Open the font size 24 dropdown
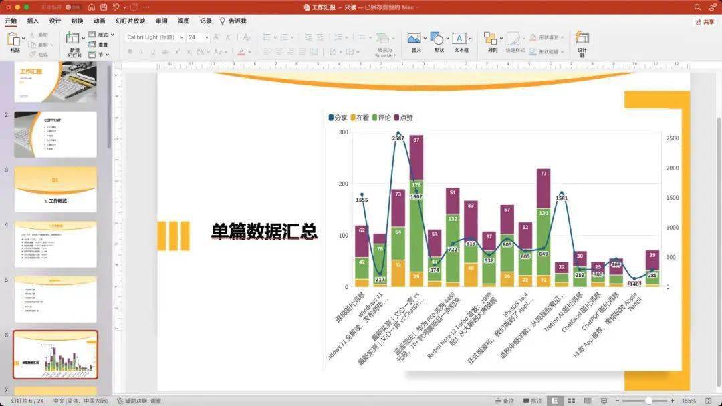The image size is (722, 406). coord(207,37)
